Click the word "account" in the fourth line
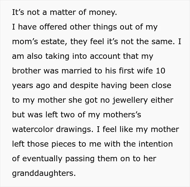The height and width of the screenshot is (187, 190). (x=105, y=56)
